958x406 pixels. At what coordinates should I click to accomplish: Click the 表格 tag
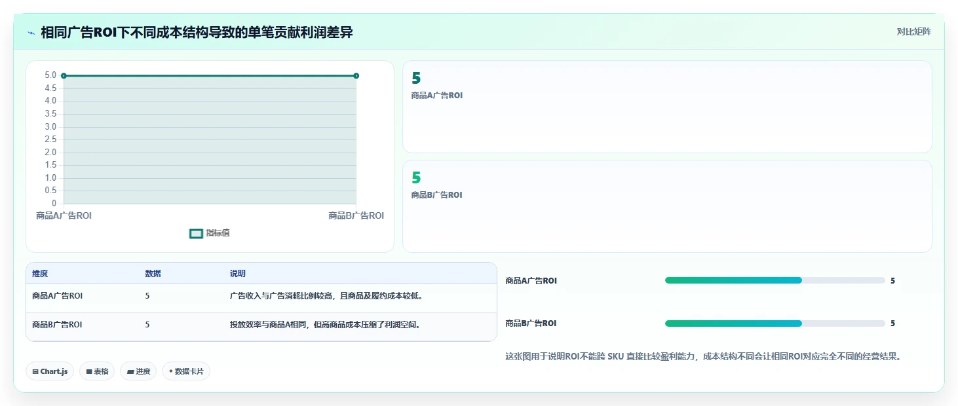click(97, 371)
